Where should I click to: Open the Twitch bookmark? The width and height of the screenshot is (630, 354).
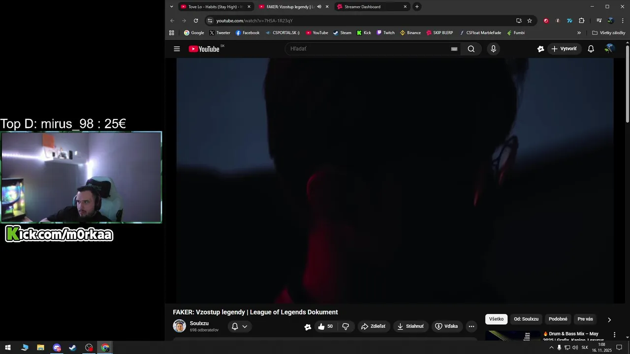[385, 33]
